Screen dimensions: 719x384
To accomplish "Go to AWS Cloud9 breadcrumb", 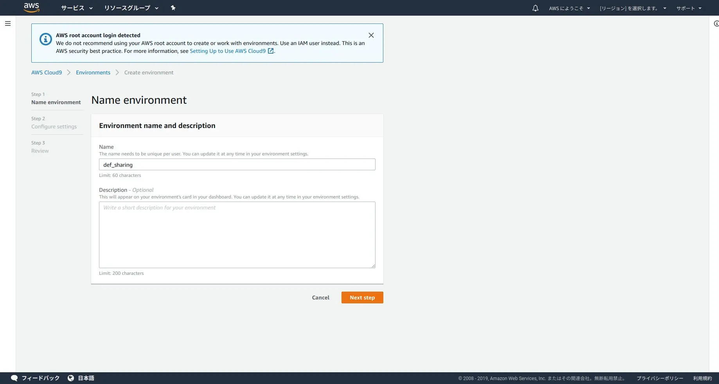I will pos(47,72).
